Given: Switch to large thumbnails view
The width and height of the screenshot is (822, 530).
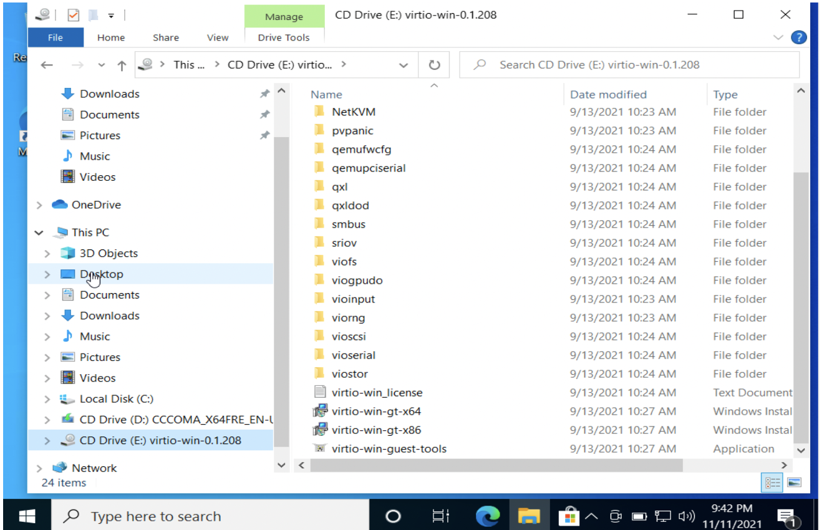Looking at the screenshot, I should click(x=793, y=482).
